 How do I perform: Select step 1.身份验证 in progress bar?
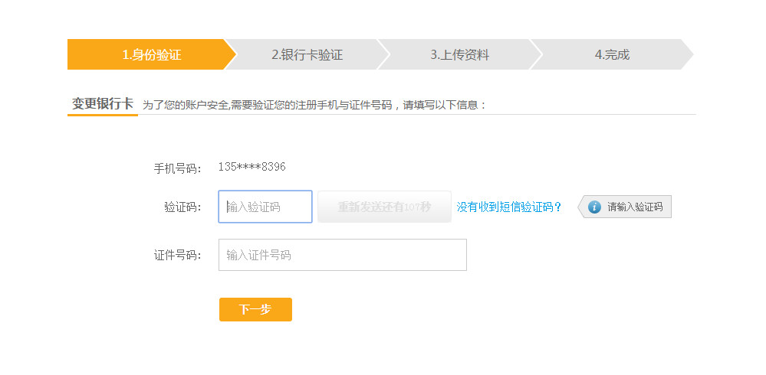(152, 54)
